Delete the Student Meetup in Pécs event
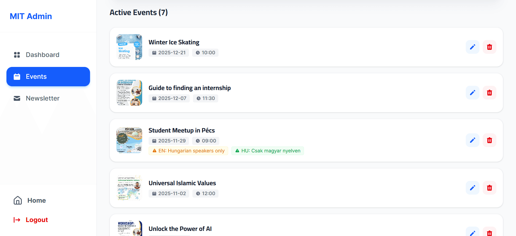This screenshot has height=236, width=516. click(489, 140)
